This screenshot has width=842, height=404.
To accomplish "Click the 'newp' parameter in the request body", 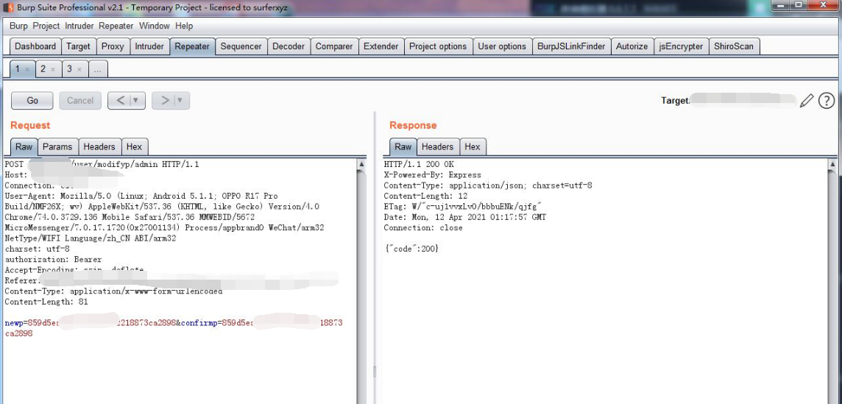I will tap(13, 323).
